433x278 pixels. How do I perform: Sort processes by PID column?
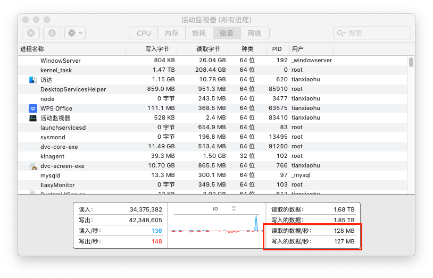click(277, 49)
